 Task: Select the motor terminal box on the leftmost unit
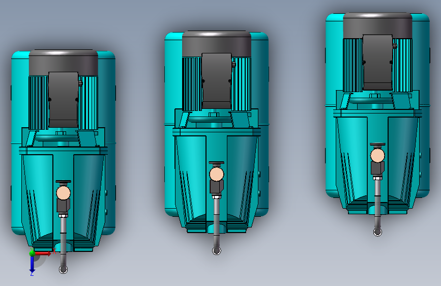tap(63, 100)
